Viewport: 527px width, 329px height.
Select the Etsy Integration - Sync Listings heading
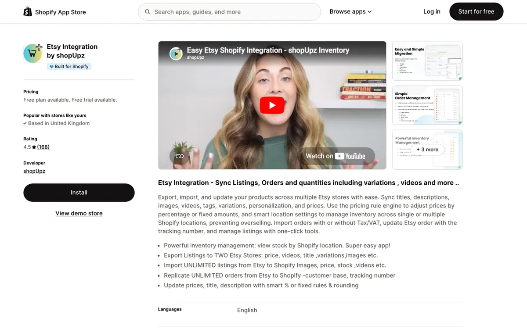[x=308, y=183]
